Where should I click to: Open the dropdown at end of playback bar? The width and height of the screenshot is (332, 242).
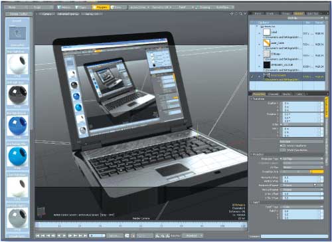[x=193, y=236]
